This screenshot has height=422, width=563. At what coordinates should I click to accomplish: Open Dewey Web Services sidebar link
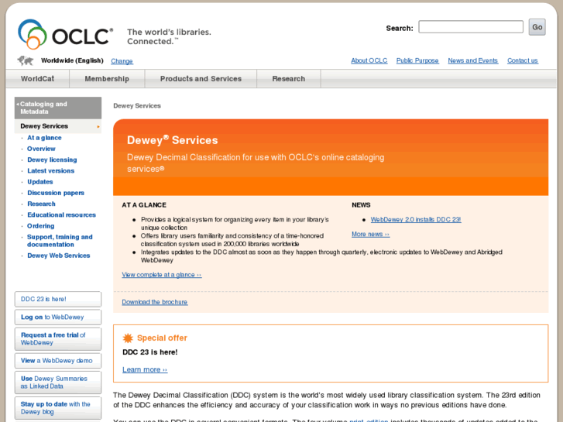(59, 256)
